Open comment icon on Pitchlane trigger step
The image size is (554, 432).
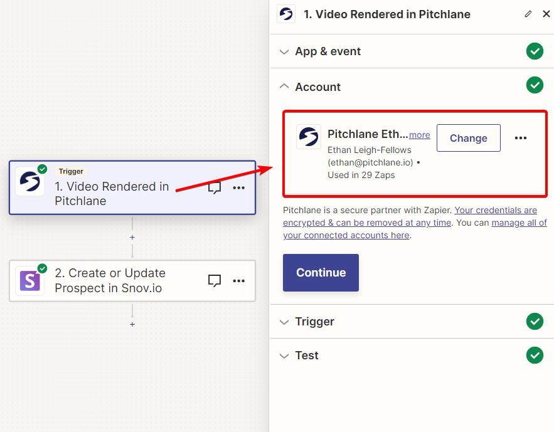tap(214, 187)
